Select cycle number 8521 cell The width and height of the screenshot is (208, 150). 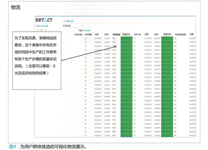coord(114,38)
